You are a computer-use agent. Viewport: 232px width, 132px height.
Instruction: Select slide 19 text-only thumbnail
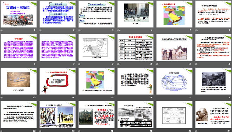click(x=19, y=115)
